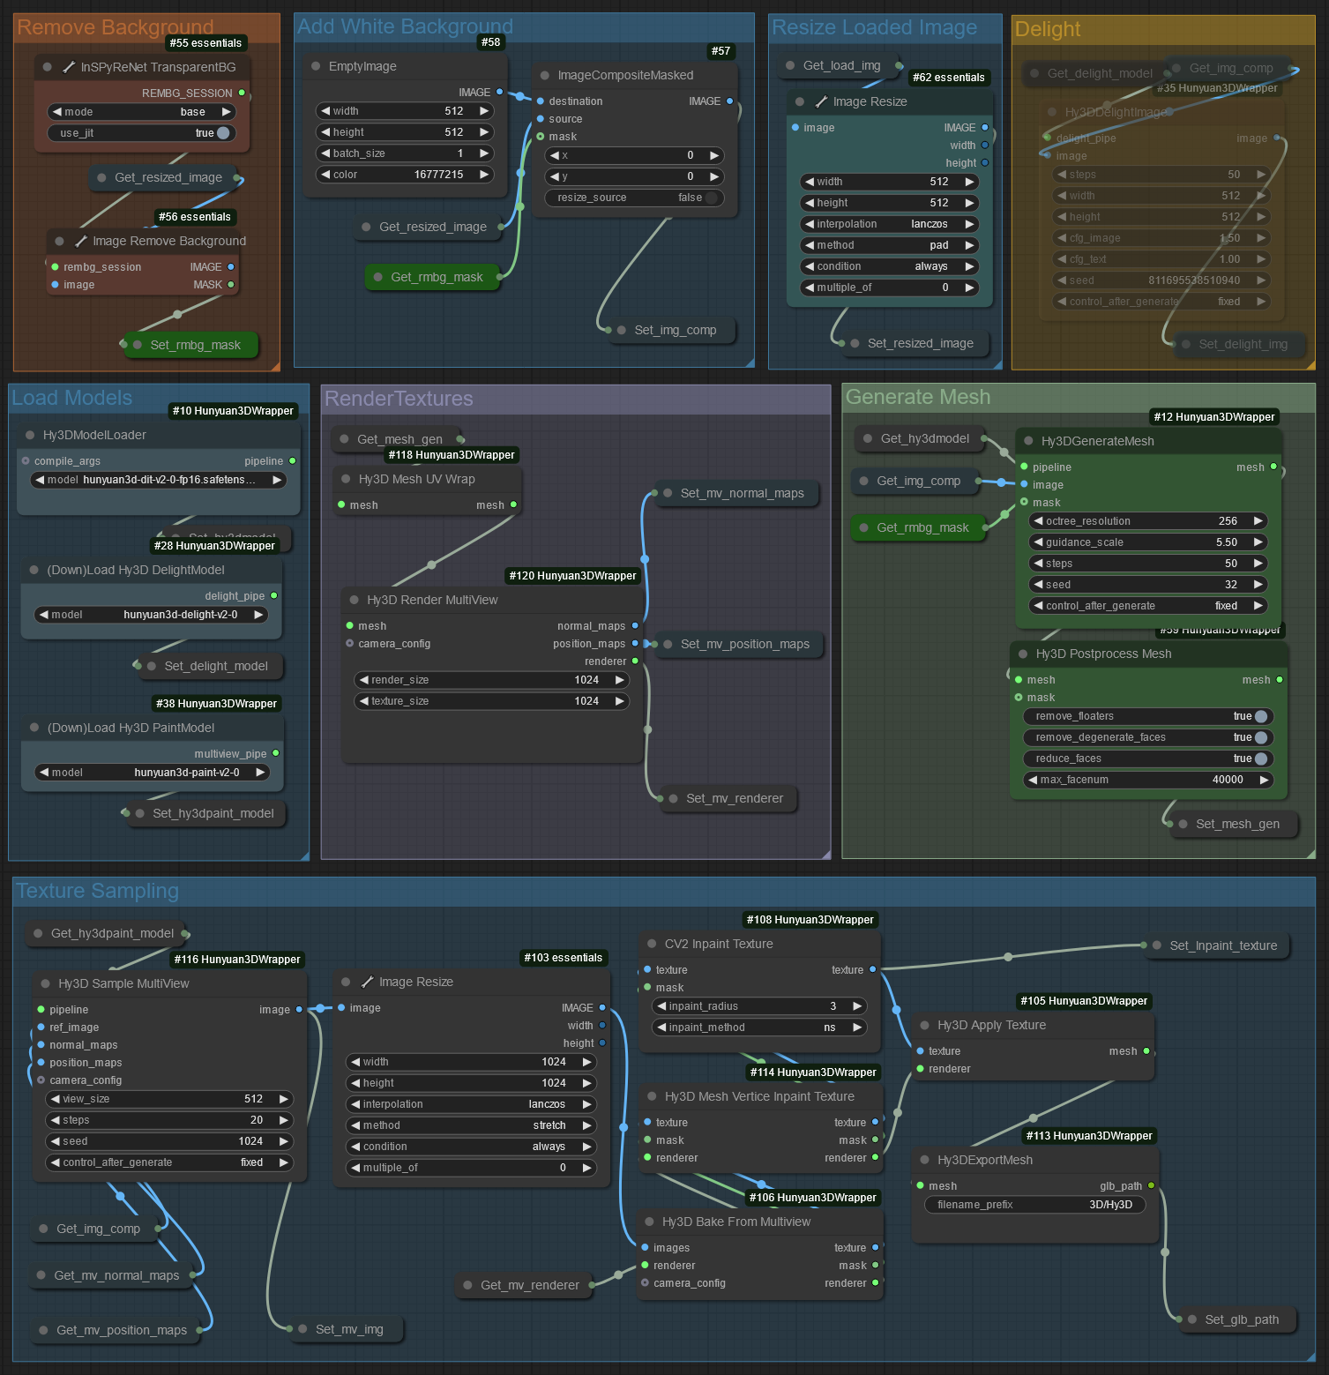Screen dimensions: 1329x1375
Task: Collapse the CV2 Inpaint Texture node dot
Action: tap(652, 944)
